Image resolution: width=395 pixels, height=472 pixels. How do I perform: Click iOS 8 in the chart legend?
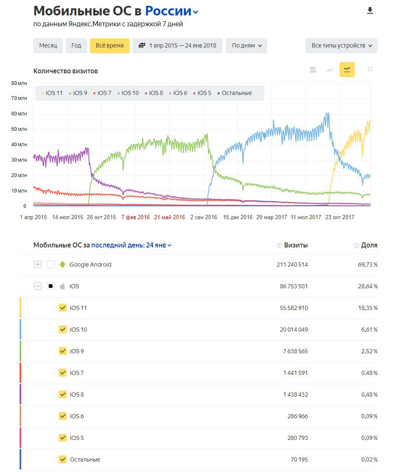coord(154,93)
